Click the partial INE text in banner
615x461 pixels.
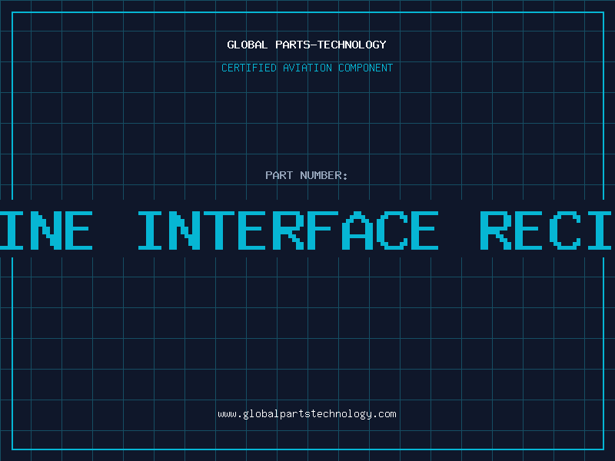[x=46, y=230]
